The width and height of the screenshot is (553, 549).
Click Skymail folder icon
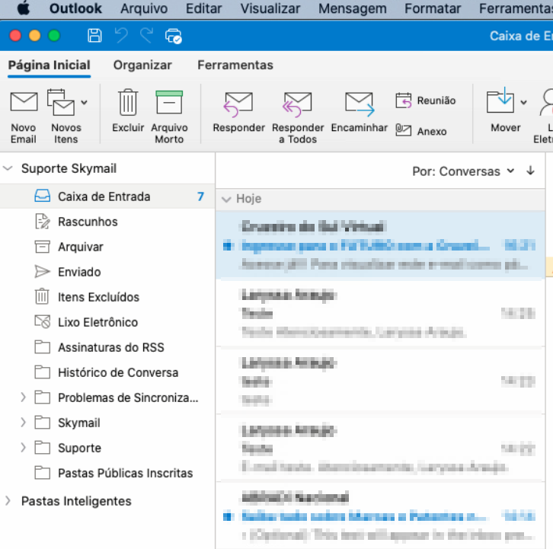43,423
